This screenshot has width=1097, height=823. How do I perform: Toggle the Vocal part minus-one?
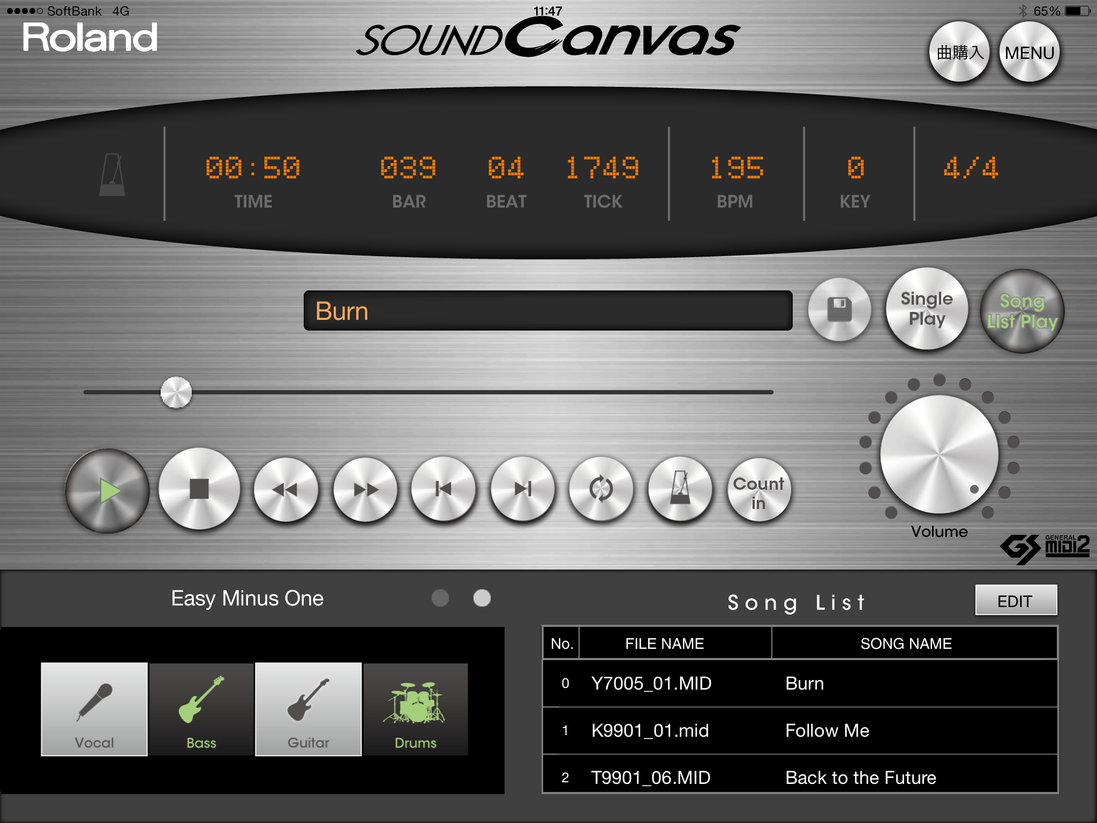(x=94, y=709)
